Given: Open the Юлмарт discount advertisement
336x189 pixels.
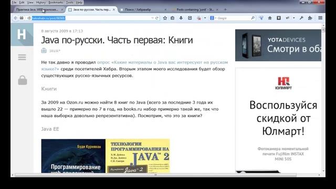Looking at the screenshot, I should coord(278,120).
